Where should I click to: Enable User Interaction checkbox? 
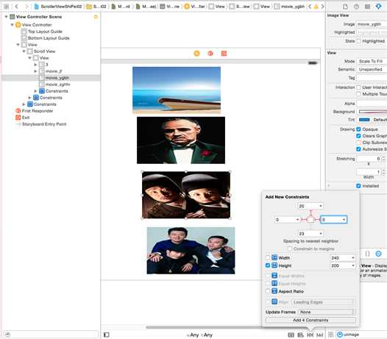[x=358, y=88]
